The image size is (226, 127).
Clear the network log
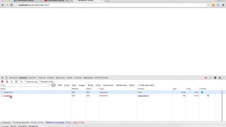pos(7,81)
